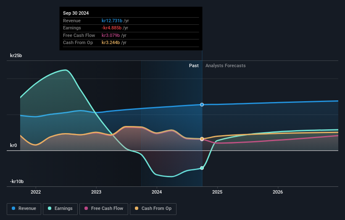Viewport: 345px width, 220px height.
Task: Select the 2026 x-axis label
Action: coord(278,192)
